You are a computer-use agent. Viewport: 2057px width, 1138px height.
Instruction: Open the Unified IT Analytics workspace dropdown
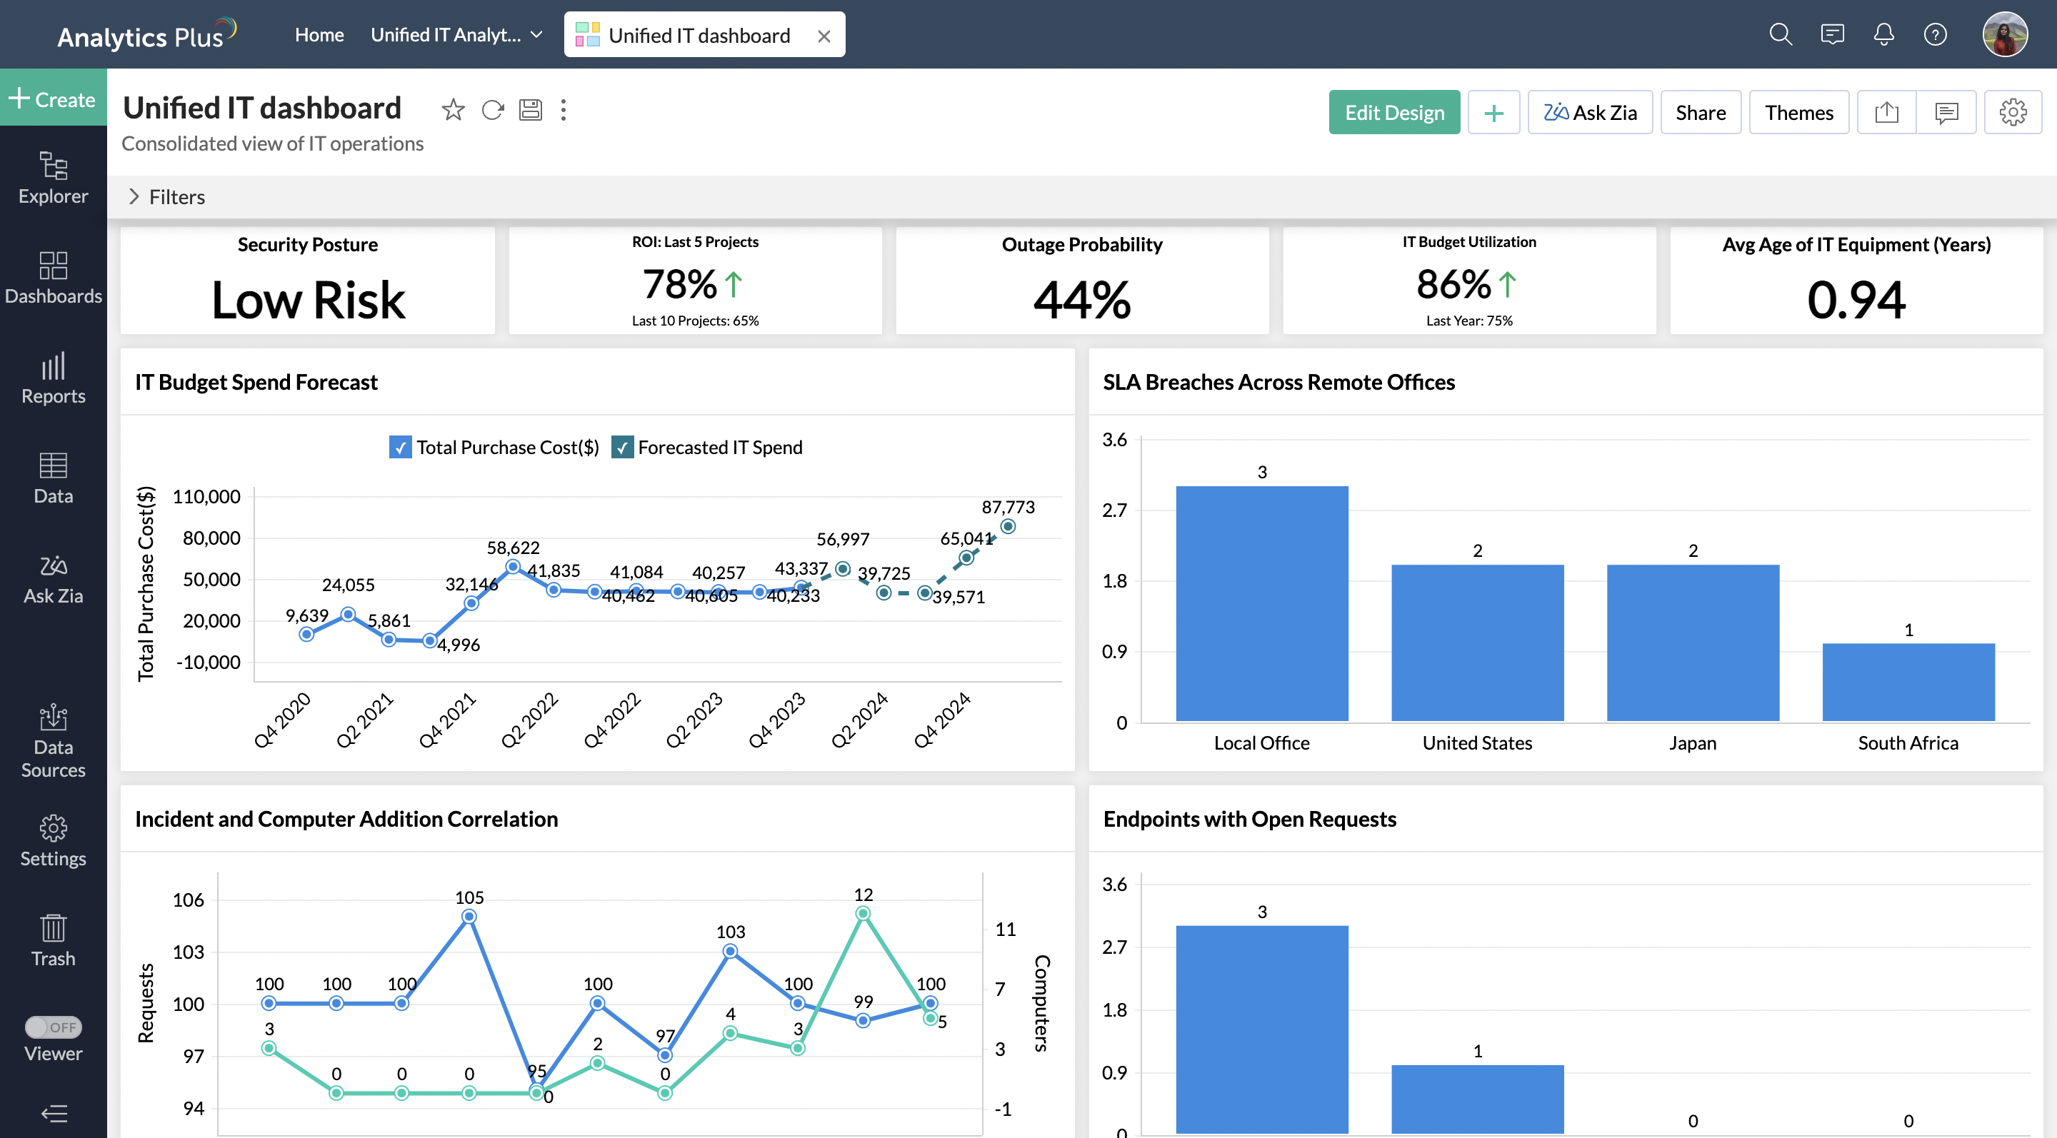[456, 34]
